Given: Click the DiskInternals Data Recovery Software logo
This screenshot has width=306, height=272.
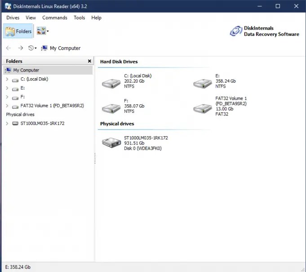Looking at the screenshot, I should 265,31.
